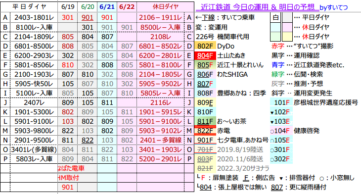Select holiday cell 5200－2901レ

click(x=160, y=159)
